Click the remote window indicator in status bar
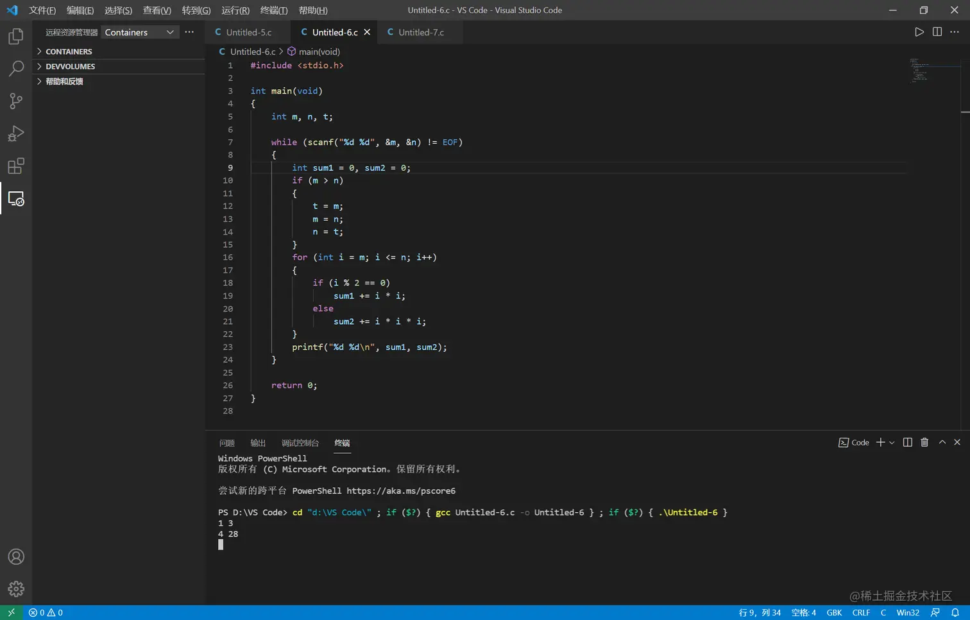 [11, 612]
